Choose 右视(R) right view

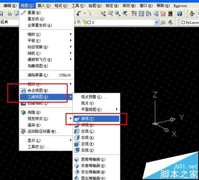pyautogui.click(x=96, y=138)
